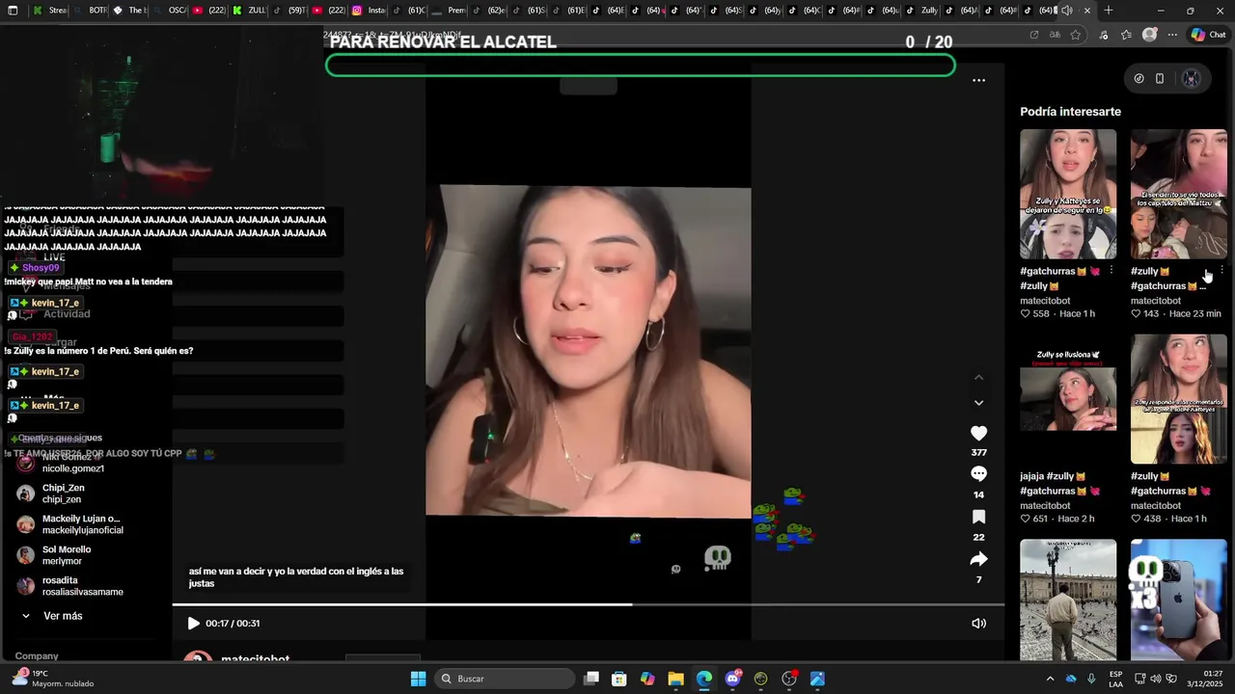Click the green PARA RENOVAR EL ALCATEL goal bar
Image resolution: width=1235 pixels, height=694 pixels.
641,66
